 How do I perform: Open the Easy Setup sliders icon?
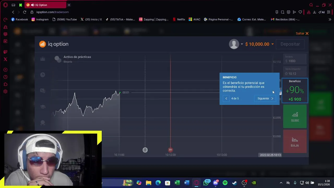(329, 12)
